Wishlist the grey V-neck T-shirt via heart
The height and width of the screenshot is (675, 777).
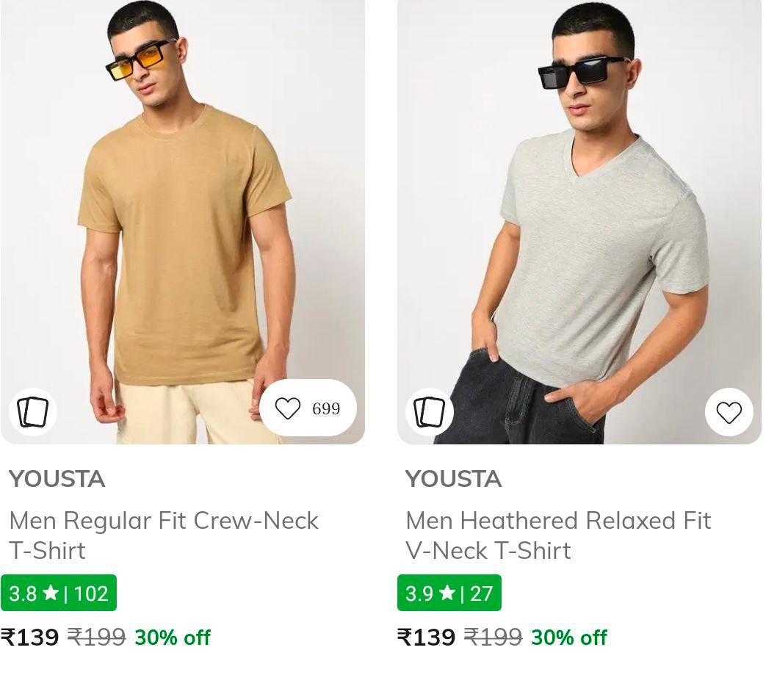[729, 413]
